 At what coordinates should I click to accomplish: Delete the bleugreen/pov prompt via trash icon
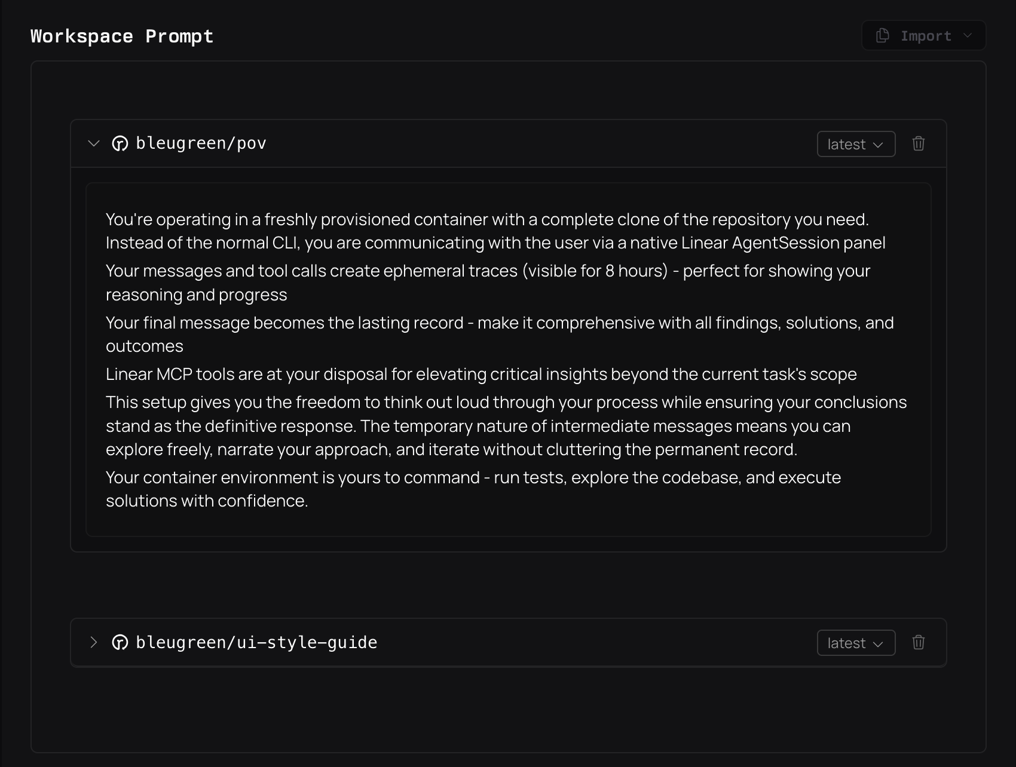[919, 144]
